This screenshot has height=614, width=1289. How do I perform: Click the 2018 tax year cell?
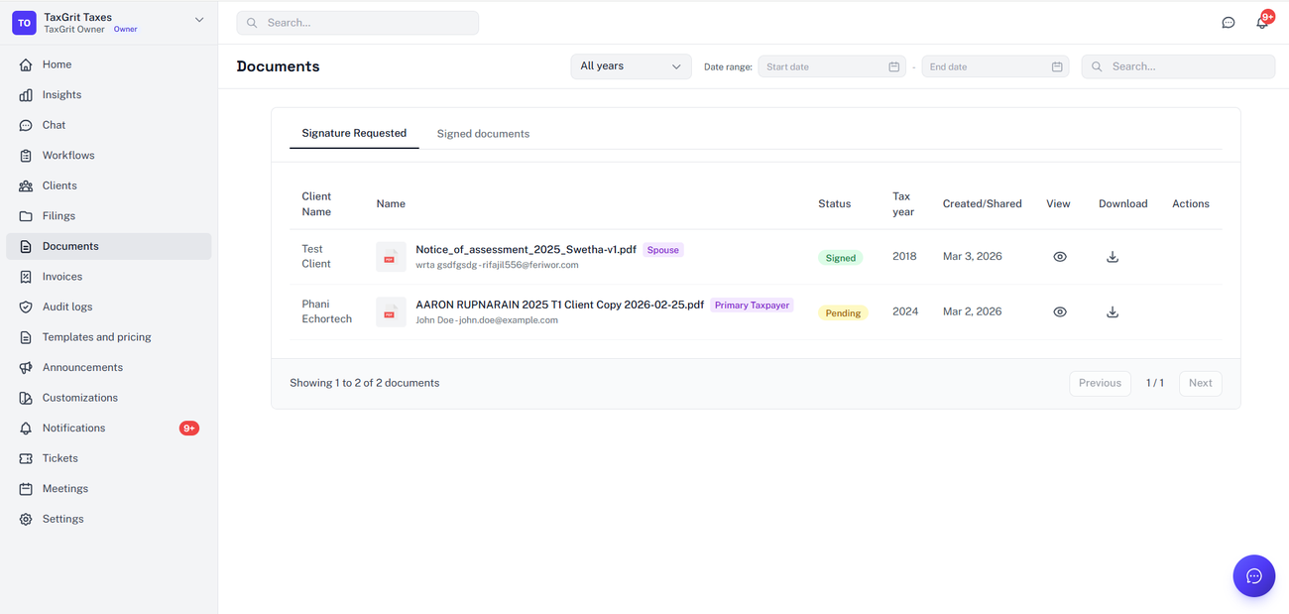904,256
